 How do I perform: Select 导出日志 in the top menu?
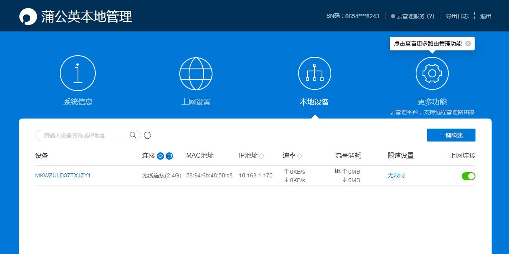(x=456, y=16)
